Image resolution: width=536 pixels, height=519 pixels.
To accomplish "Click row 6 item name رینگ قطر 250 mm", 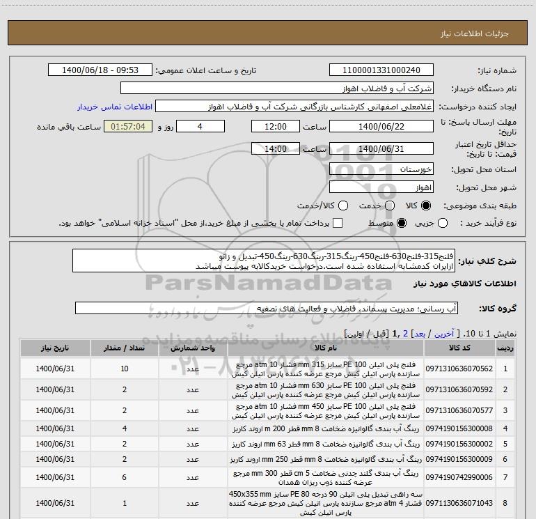I will tap(326, 460).
